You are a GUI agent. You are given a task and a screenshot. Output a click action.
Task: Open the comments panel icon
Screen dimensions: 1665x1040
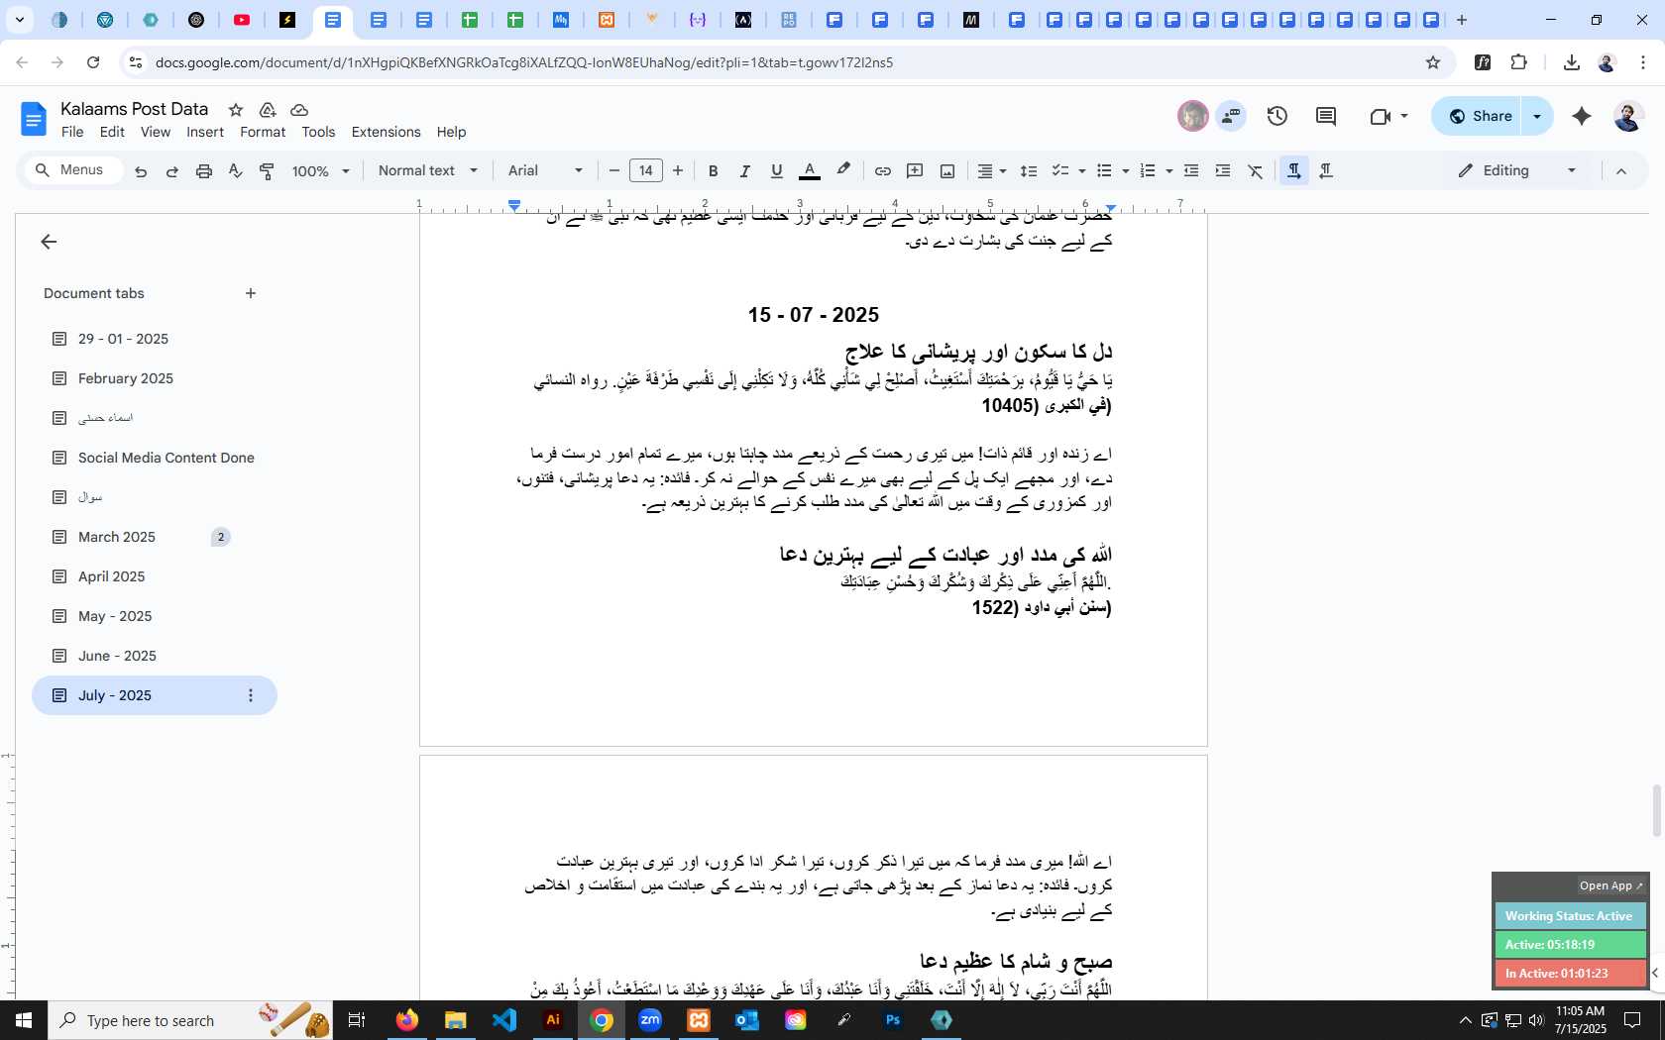[x=1326, y=116]
